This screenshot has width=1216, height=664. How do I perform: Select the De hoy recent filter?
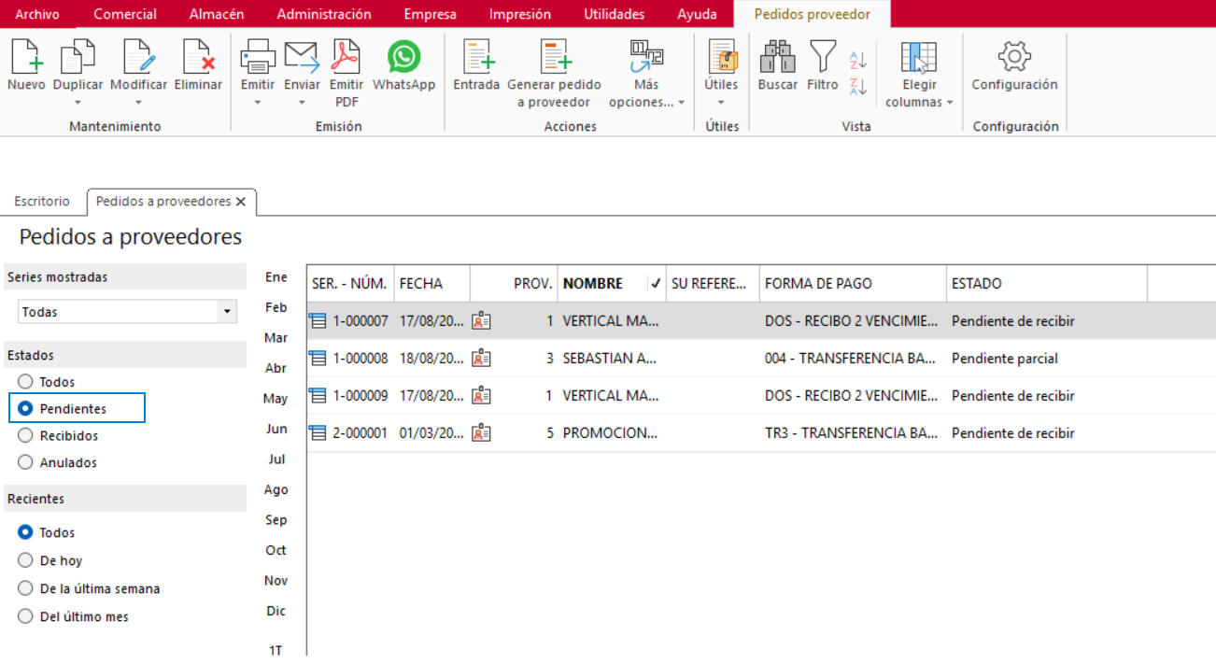[25, 560]
